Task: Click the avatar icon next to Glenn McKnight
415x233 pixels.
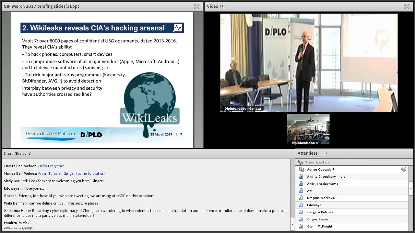Action: click(301, 226)
